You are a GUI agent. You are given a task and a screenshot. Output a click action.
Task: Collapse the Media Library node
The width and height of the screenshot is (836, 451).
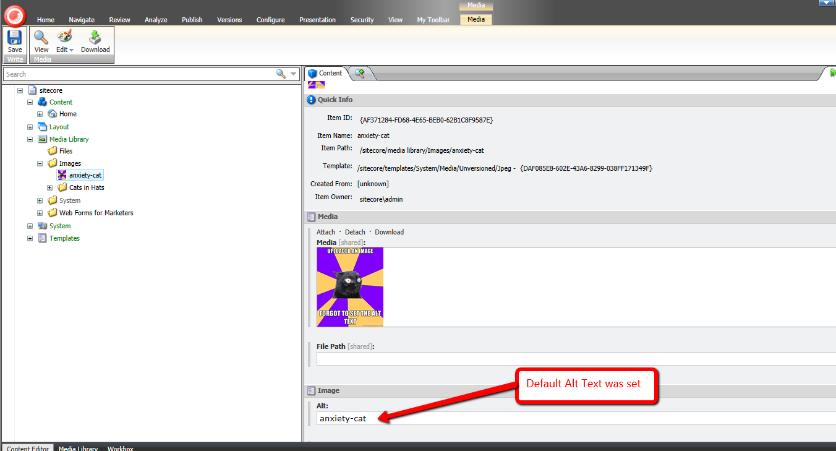tap(30, 139)
